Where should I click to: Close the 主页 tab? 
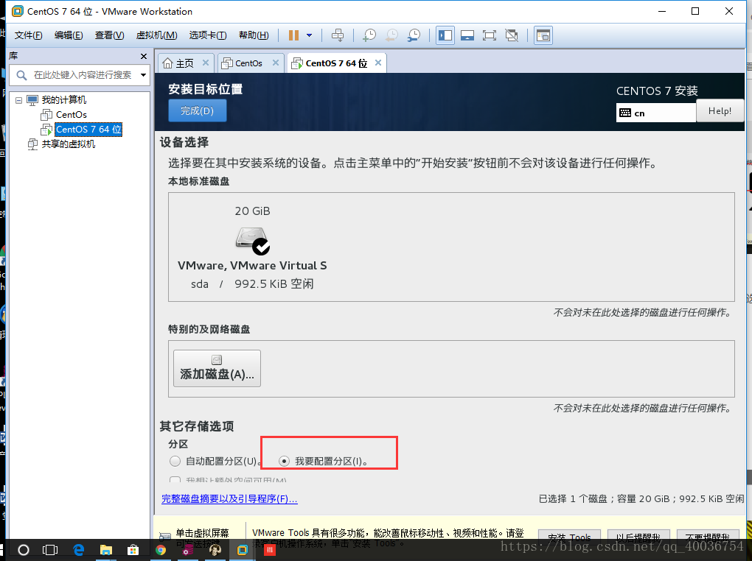[205, 63]
